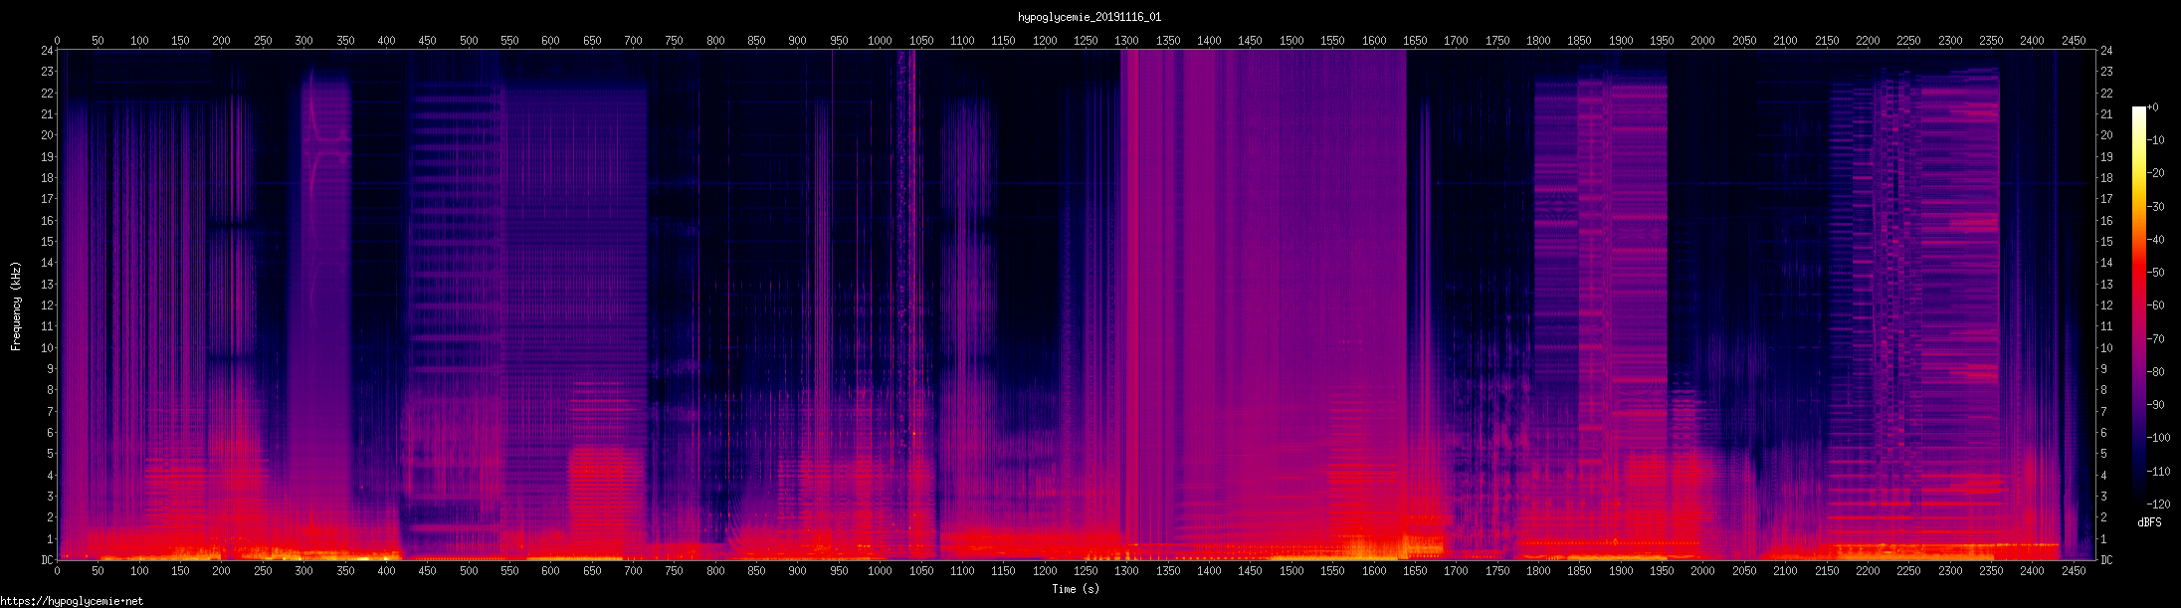The image size is (2181, 608).
Task: Select the "Time (s)" axis label
Action: coord(1076,589)
